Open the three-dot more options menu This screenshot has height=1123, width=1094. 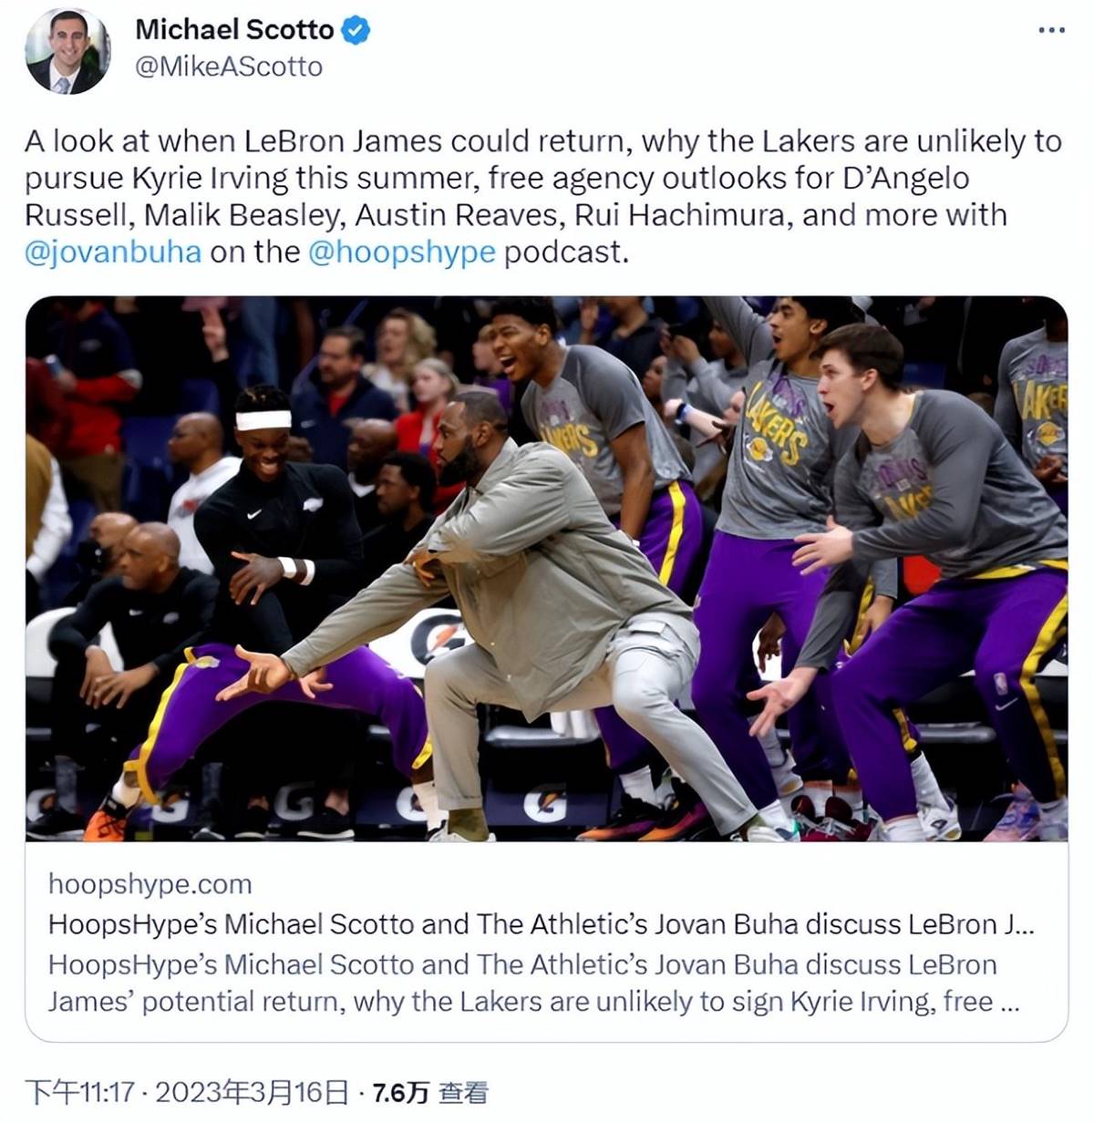[1051, 30]
